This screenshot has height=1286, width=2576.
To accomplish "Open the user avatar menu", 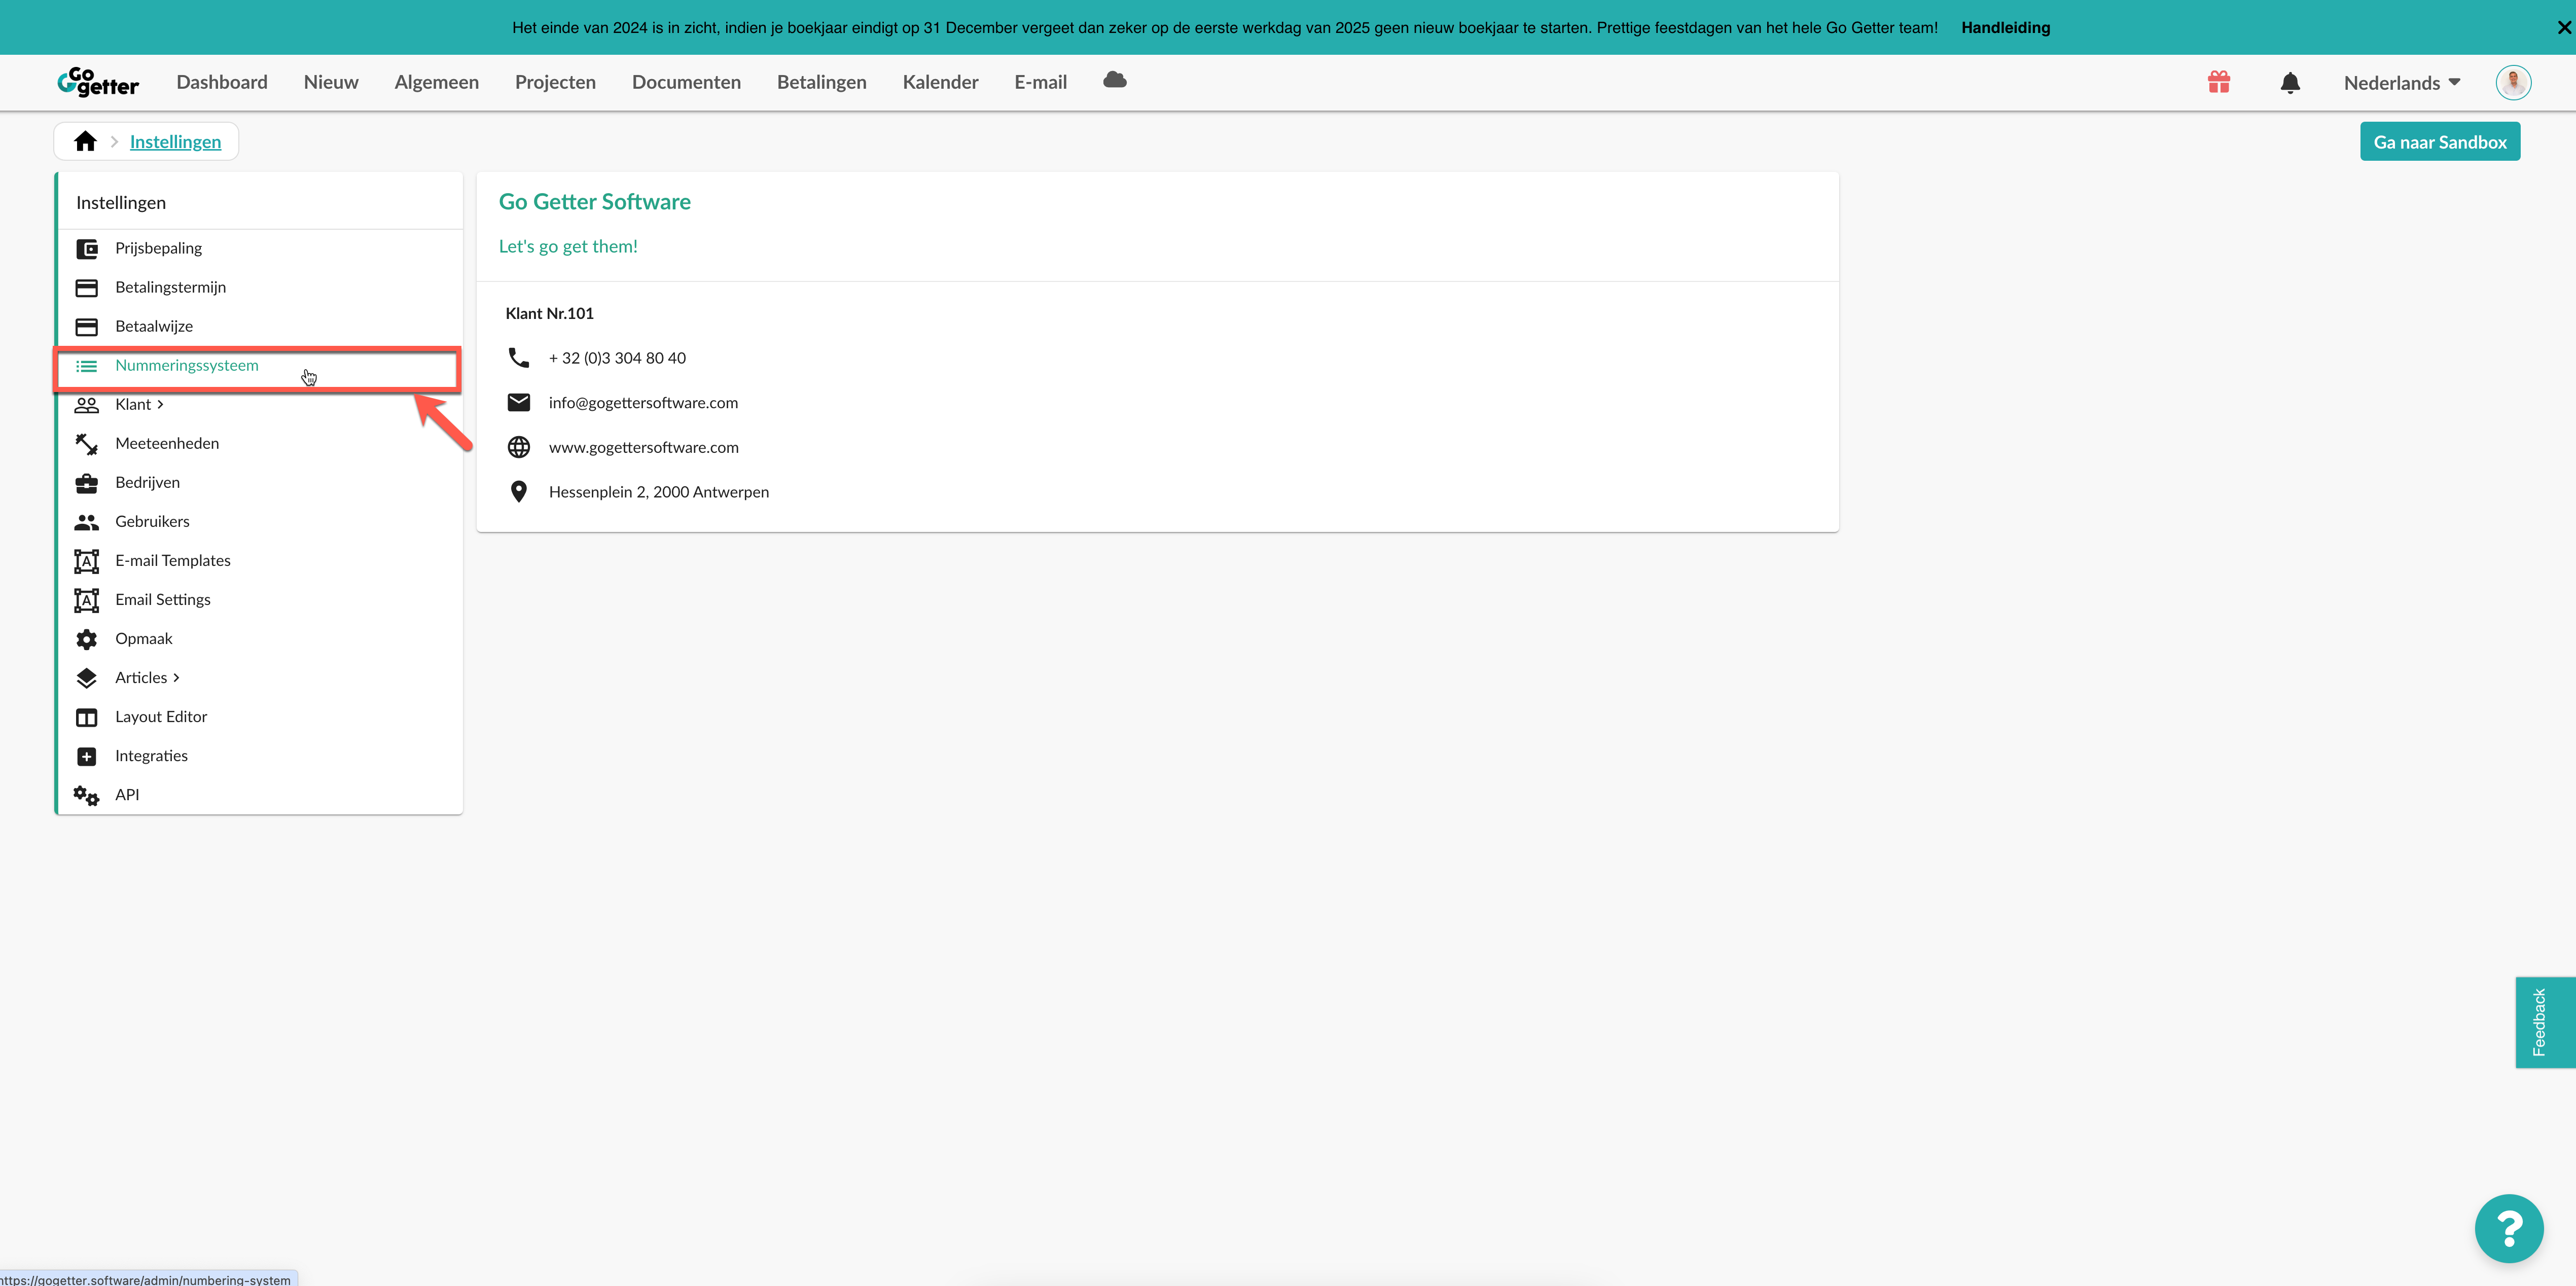I will (x=2513, y=82).
